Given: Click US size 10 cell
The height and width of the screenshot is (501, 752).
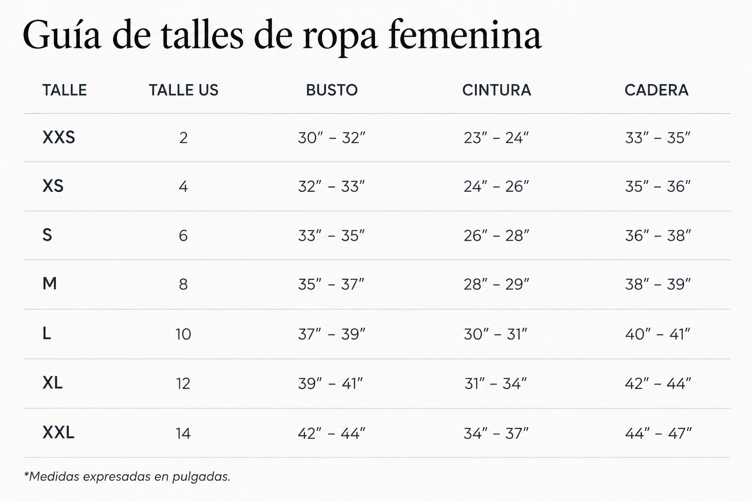Looking at the screenshot, I should 183,334.
